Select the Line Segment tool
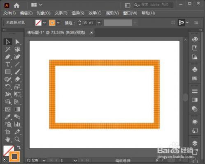Screen dimensions: 205x164 [x=17, y=64]
